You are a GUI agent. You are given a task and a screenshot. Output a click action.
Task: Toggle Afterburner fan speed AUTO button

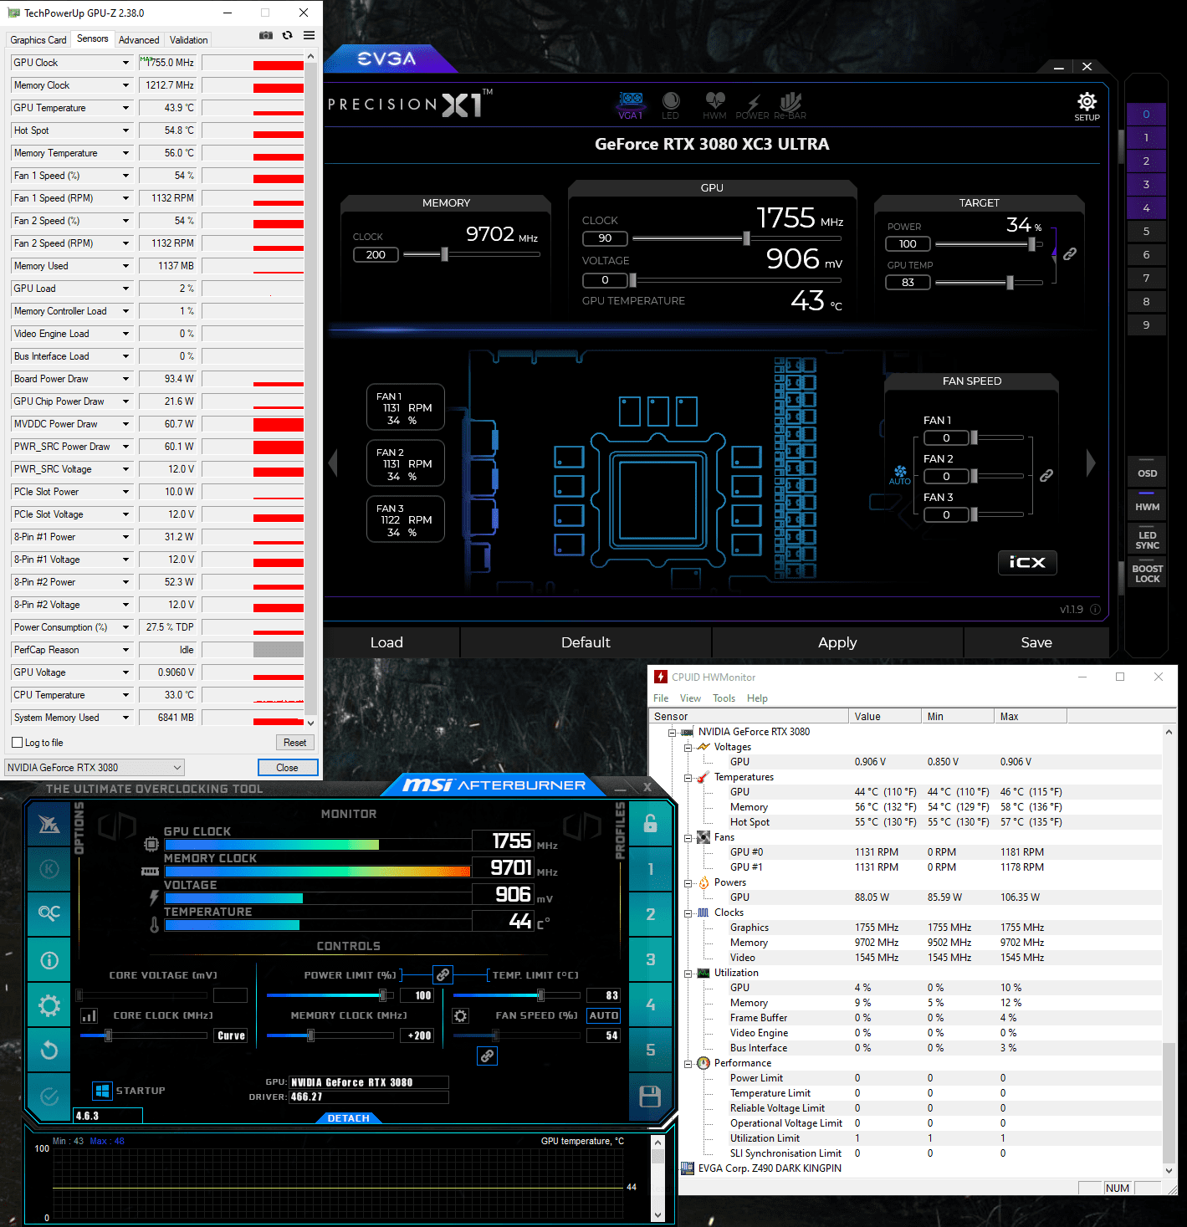tap(603, 1015)
